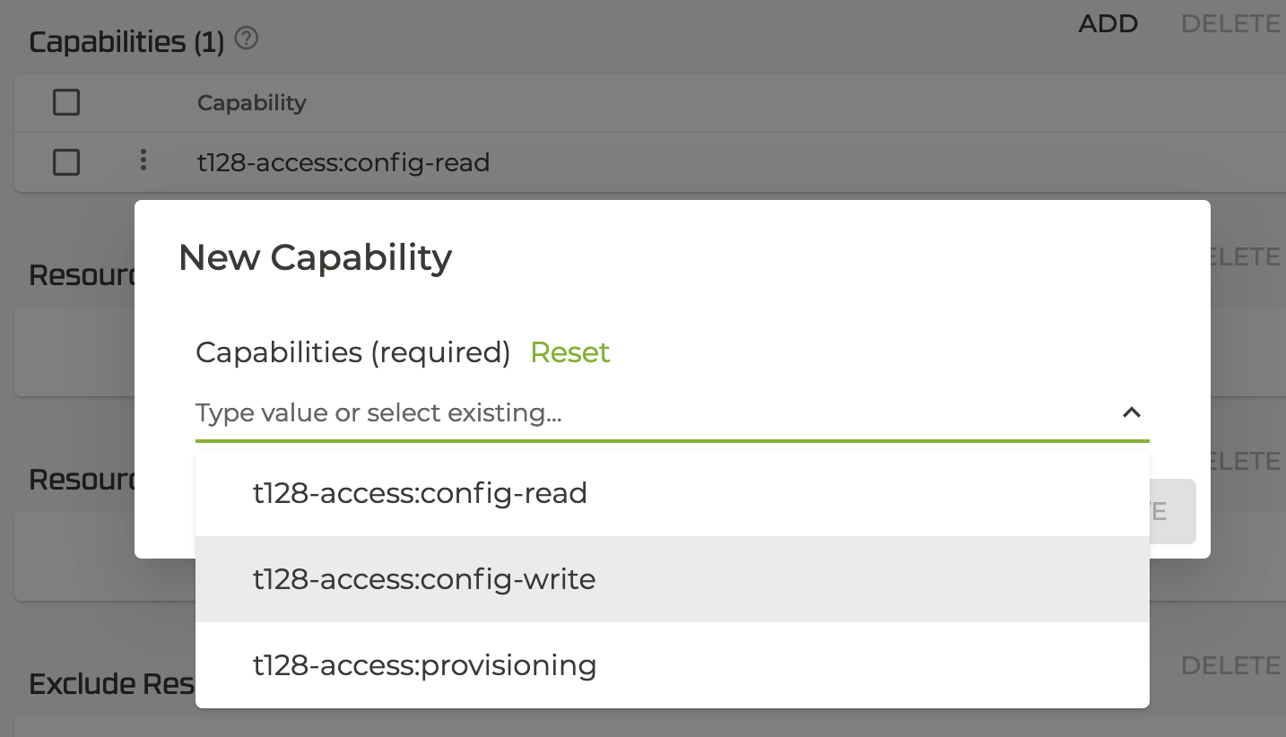Select the t128-access:config-read table row text
Screen dimensions: 1286x737
(343, 162)
